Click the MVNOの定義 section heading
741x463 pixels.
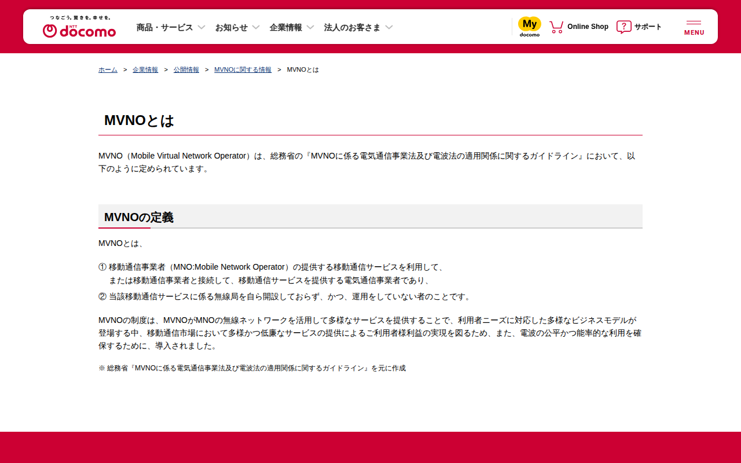(139, 217)
